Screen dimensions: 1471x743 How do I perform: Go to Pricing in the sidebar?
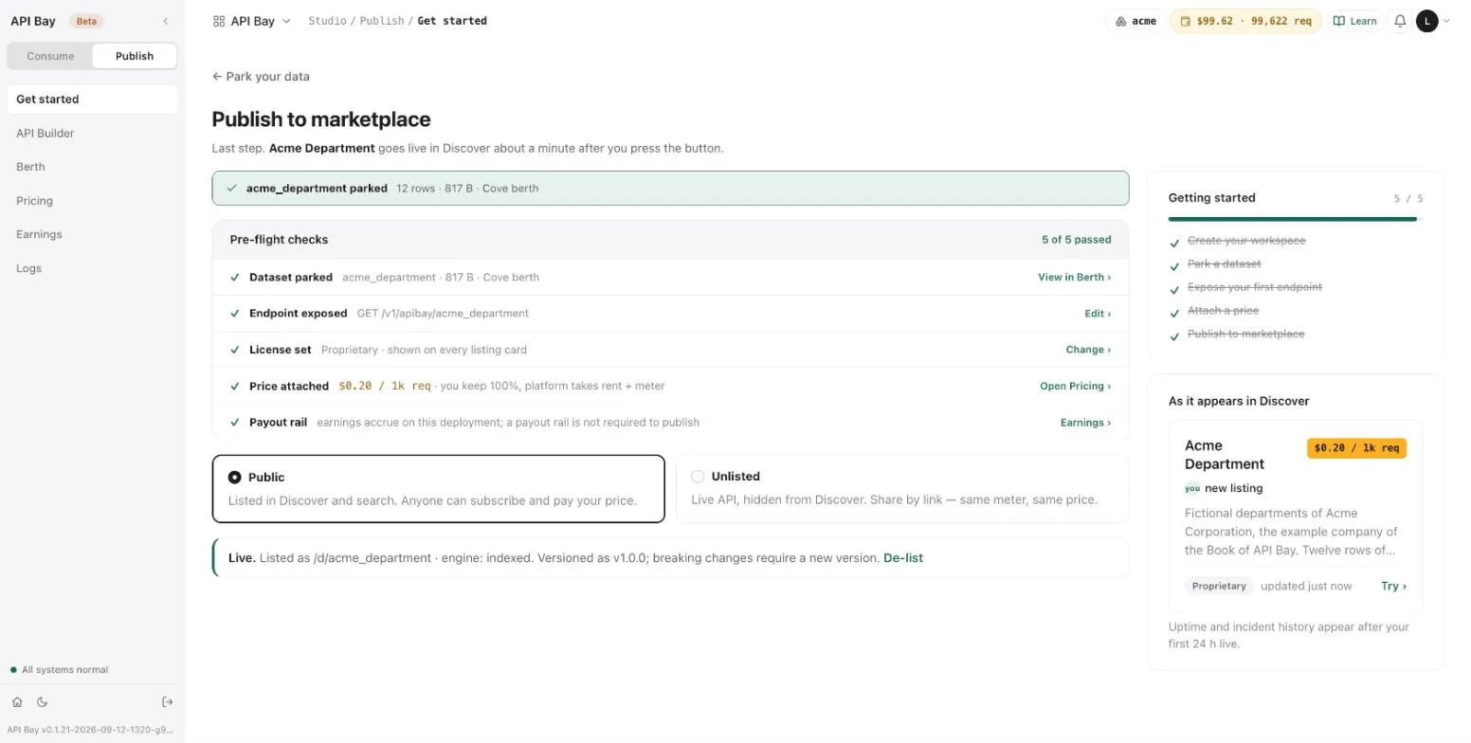click(x=92, y=201)
